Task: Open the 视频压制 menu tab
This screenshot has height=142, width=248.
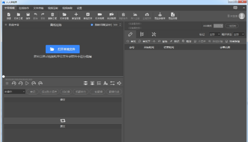Action: [53, 8]
